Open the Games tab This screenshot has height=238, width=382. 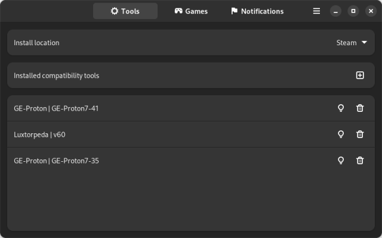[x=191, y=11]
